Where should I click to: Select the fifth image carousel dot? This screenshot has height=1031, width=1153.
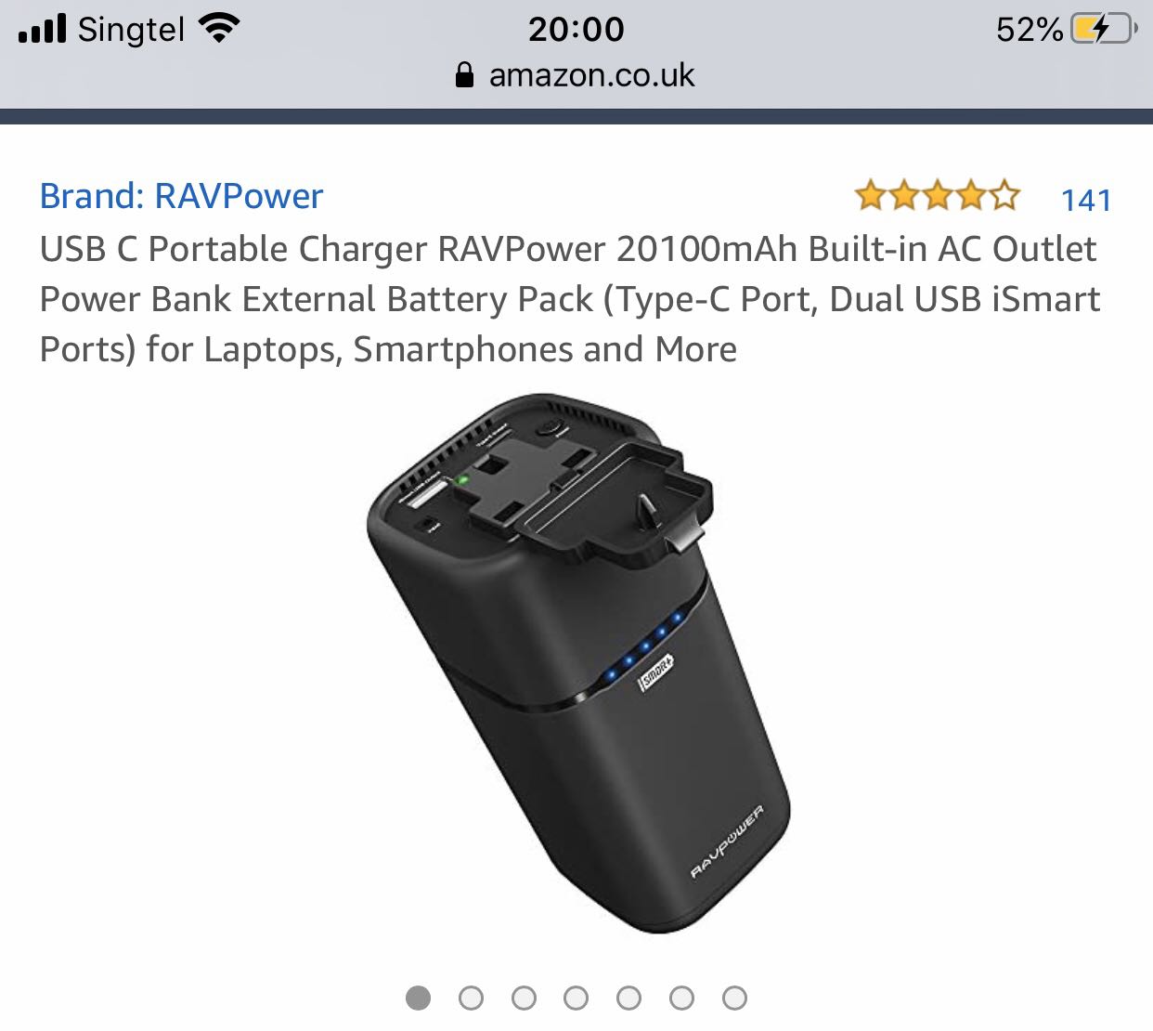click(629, 998)
